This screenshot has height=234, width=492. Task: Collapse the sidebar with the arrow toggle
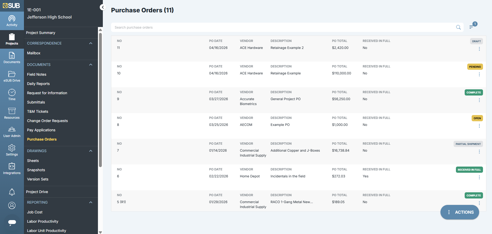click(x=103, y=7)
